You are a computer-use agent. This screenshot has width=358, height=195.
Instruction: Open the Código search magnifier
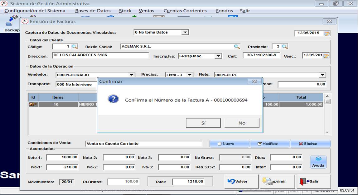click(x=75, y=47)
